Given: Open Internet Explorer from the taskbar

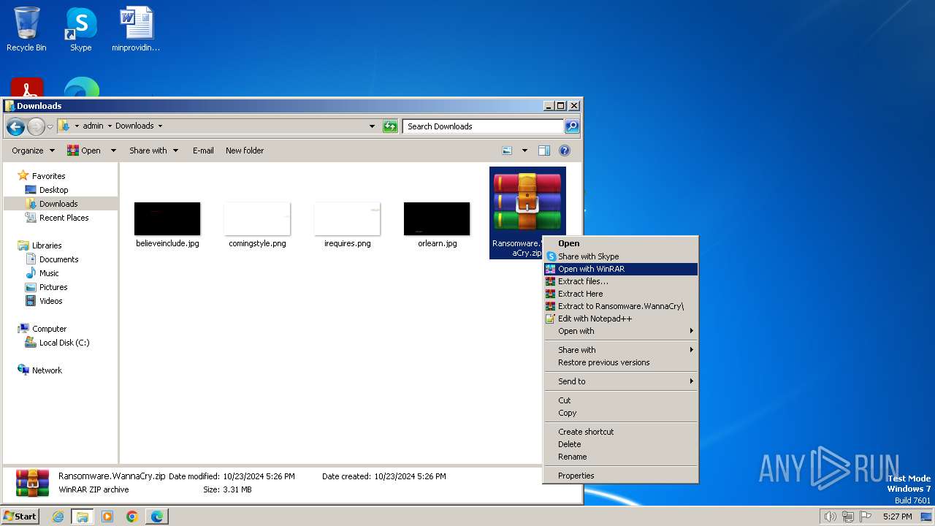Looking at the screenshot, I should pos(58,517).
